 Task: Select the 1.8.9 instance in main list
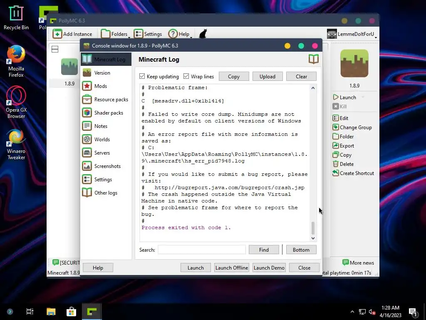69,72
